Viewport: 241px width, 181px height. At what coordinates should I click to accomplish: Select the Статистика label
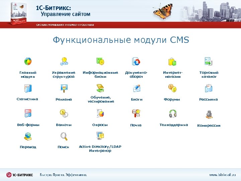[x=27, y=99]
